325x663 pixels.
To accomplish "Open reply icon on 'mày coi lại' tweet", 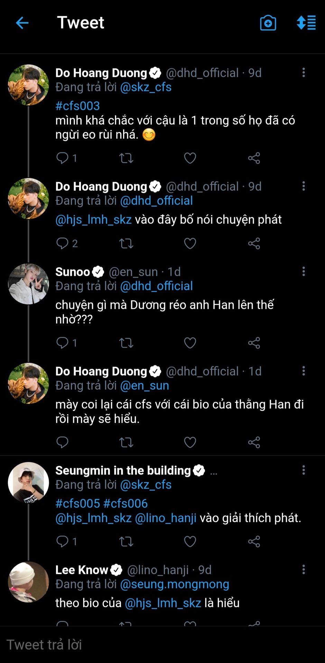I will pos(63,442).
